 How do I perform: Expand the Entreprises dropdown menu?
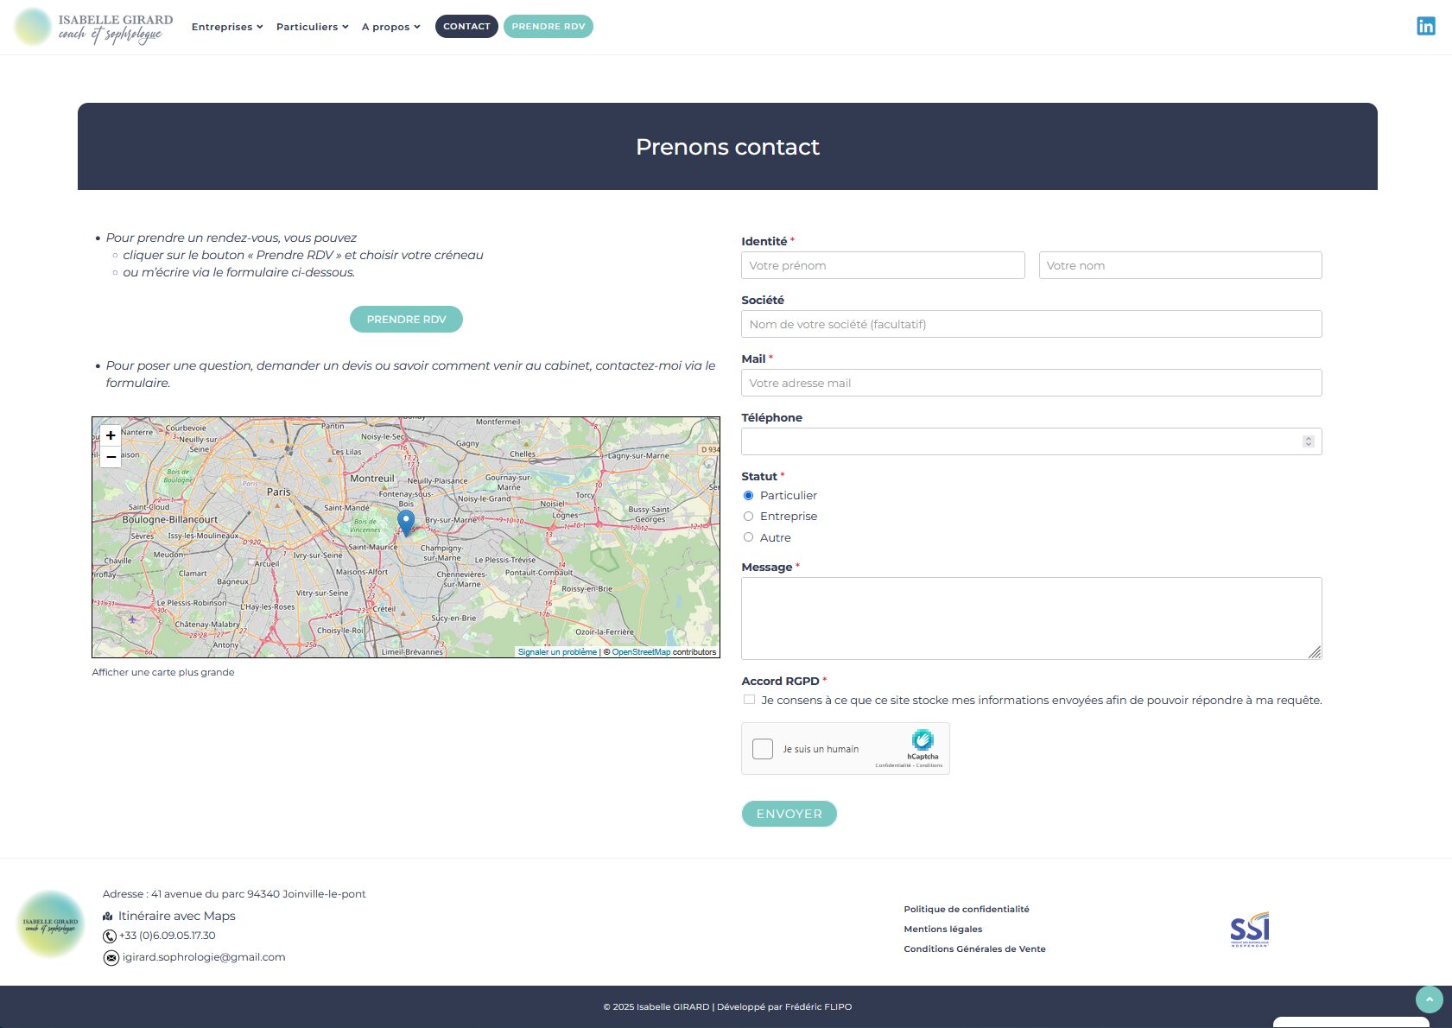coord(226,27)
